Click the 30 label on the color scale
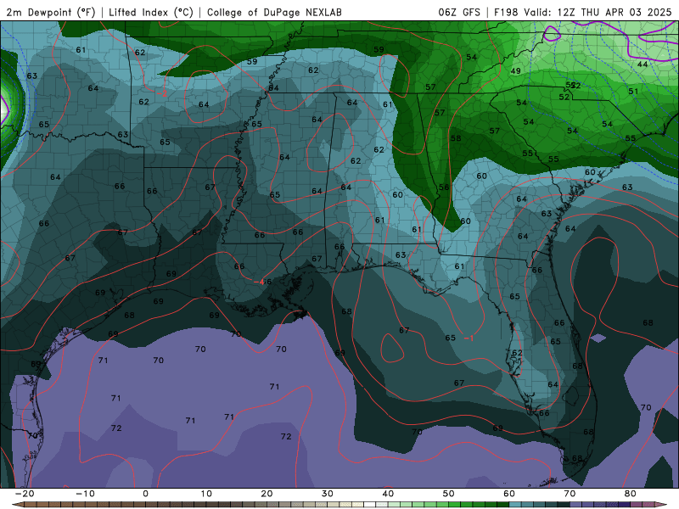The height and width of the screenshot is (509, 679). click(328, 494)
